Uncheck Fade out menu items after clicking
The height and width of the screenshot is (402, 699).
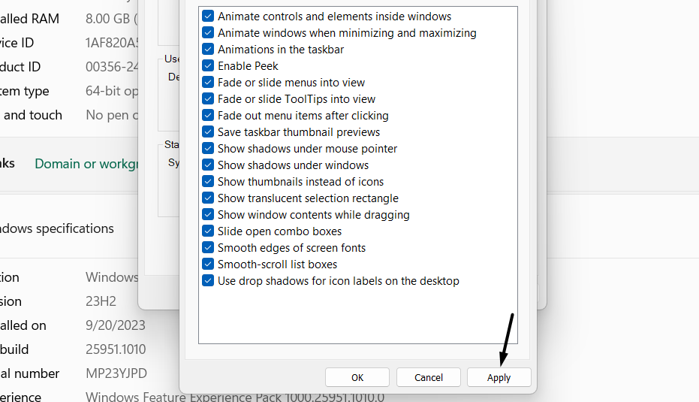point(208,116)
